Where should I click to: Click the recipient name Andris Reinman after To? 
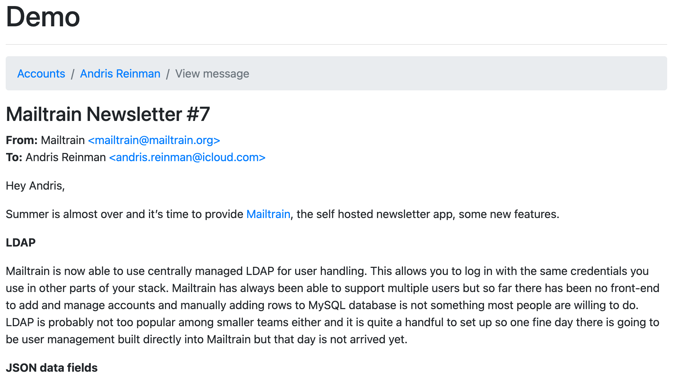point(65,157)
